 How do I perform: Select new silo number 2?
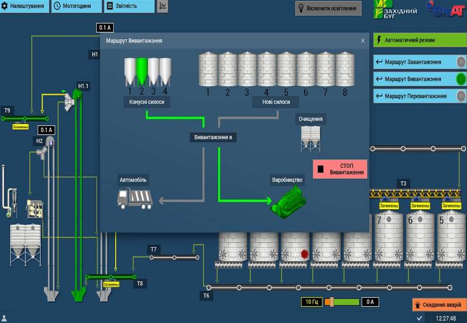pyautogui.click(x=228, y=69)
